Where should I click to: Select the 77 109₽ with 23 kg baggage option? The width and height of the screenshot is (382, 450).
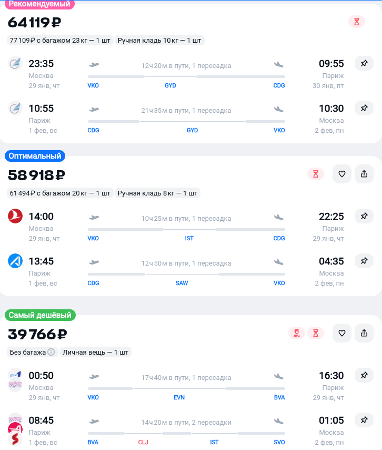61,40
